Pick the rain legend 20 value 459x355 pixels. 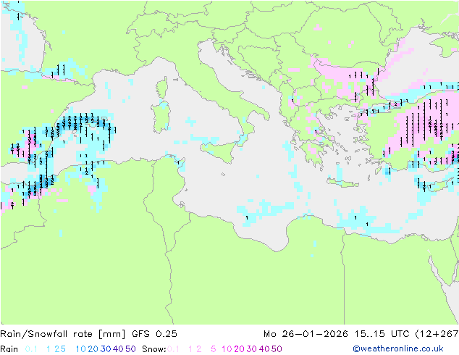93,349
